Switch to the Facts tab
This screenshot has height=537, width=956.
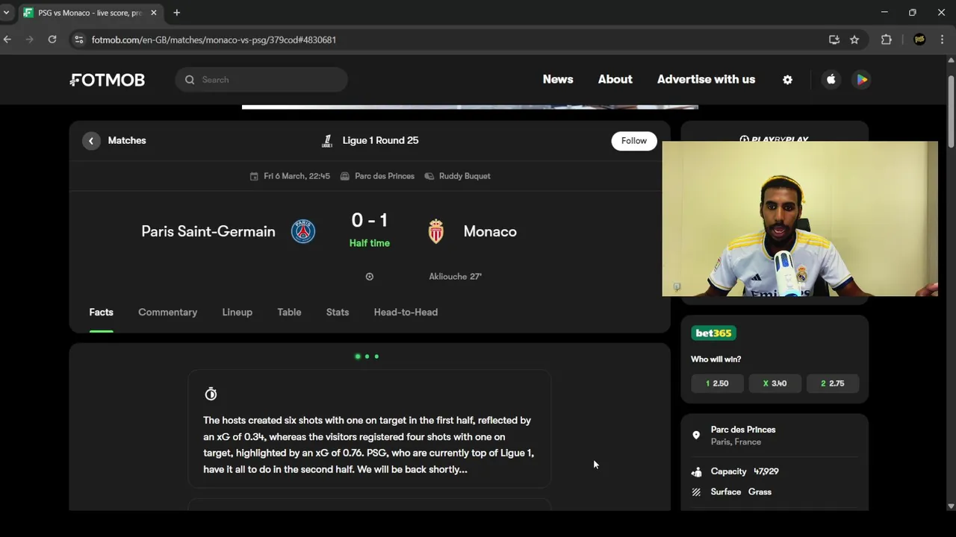102,313
